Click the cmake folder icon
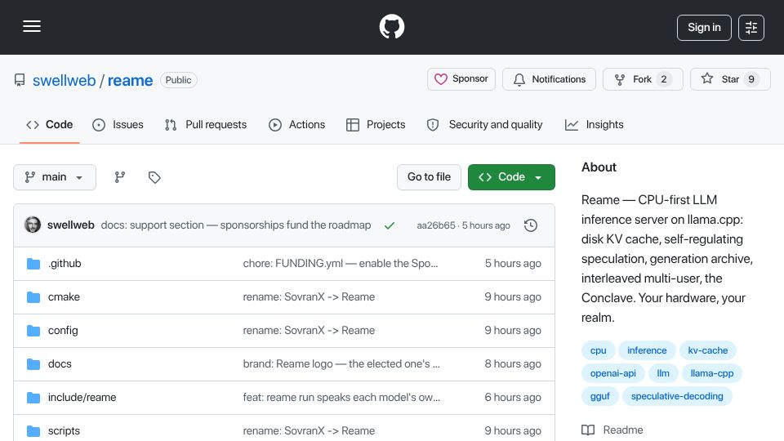This screenshot has height=441, width=784. (33, 297)
